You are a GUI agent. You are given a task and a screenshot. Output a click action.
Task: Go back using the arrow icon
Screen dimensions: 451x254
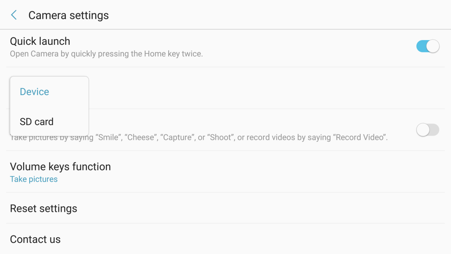coord(13,15)
